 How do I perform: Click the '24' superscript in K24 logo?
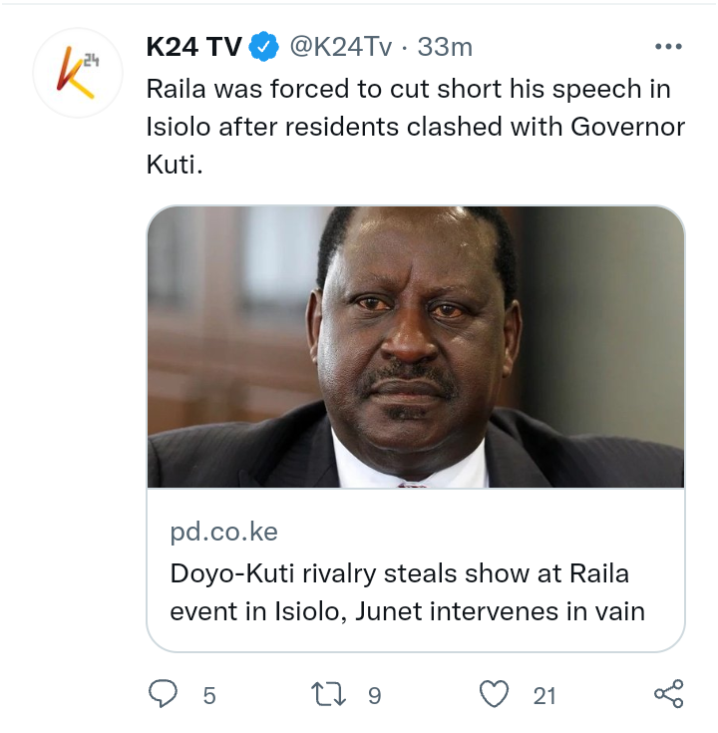91,60
